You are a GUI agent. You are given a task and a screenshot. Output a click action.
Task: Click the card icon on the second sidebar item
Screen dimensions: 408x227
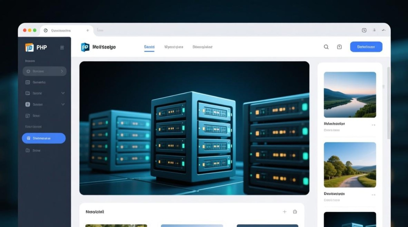tap(28, 82)
